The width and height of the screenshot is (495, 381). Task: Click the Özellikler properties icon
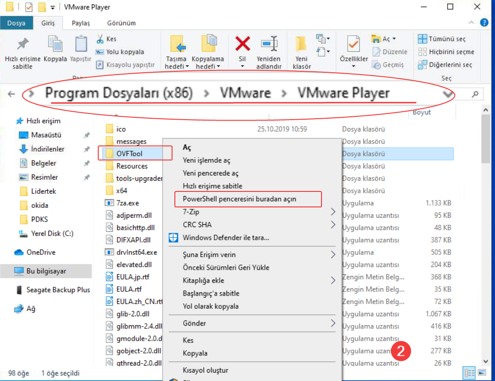(353, 44)
